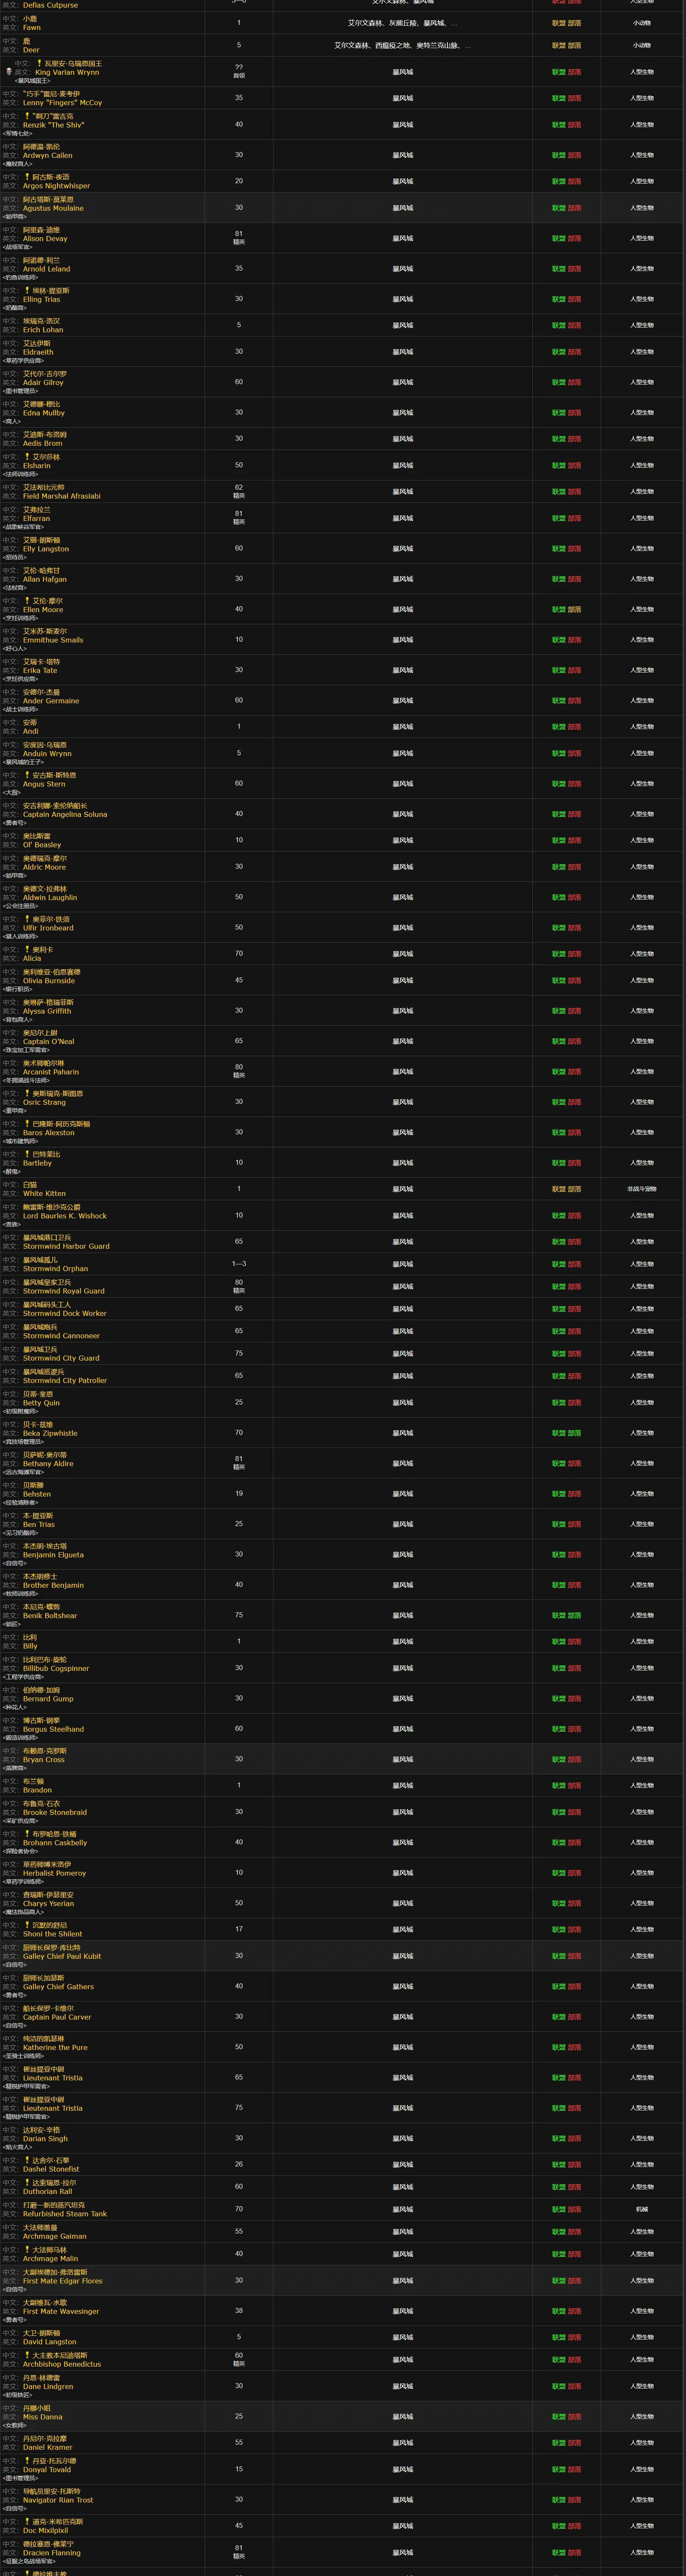
Task: Click the quest exclamation icon for Angus Stern
Action: [x=28, y=775]
